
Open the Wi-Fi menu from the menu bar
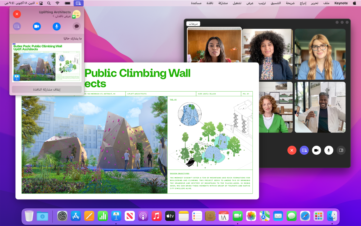tap(57, 3)
